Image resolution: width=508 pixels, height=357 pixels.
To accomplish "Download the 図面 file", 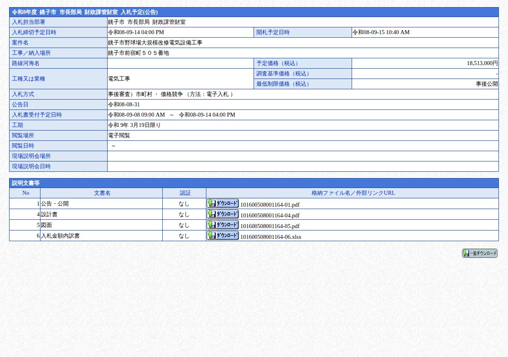I will pos(223,225).
